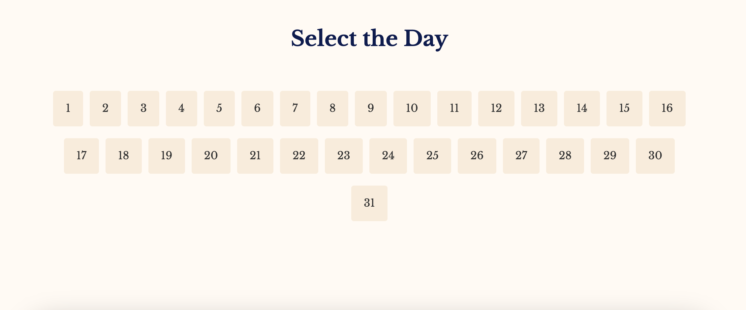
Task: Select day 1
Action: [68, 109]
